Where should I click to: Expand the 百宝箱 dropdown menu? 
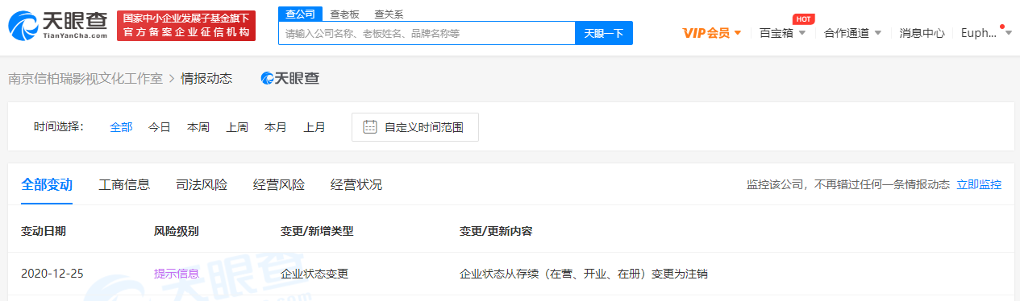pos(782,33)
